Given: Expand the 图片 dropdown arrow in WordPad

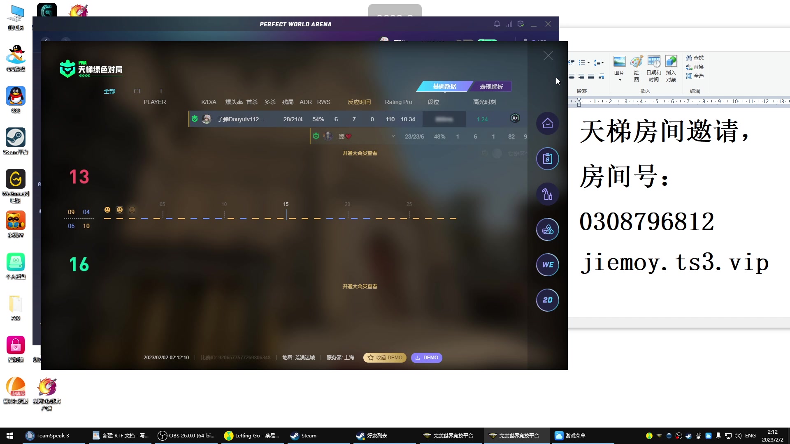Looking at the screenshot, I should coord(620,80).
